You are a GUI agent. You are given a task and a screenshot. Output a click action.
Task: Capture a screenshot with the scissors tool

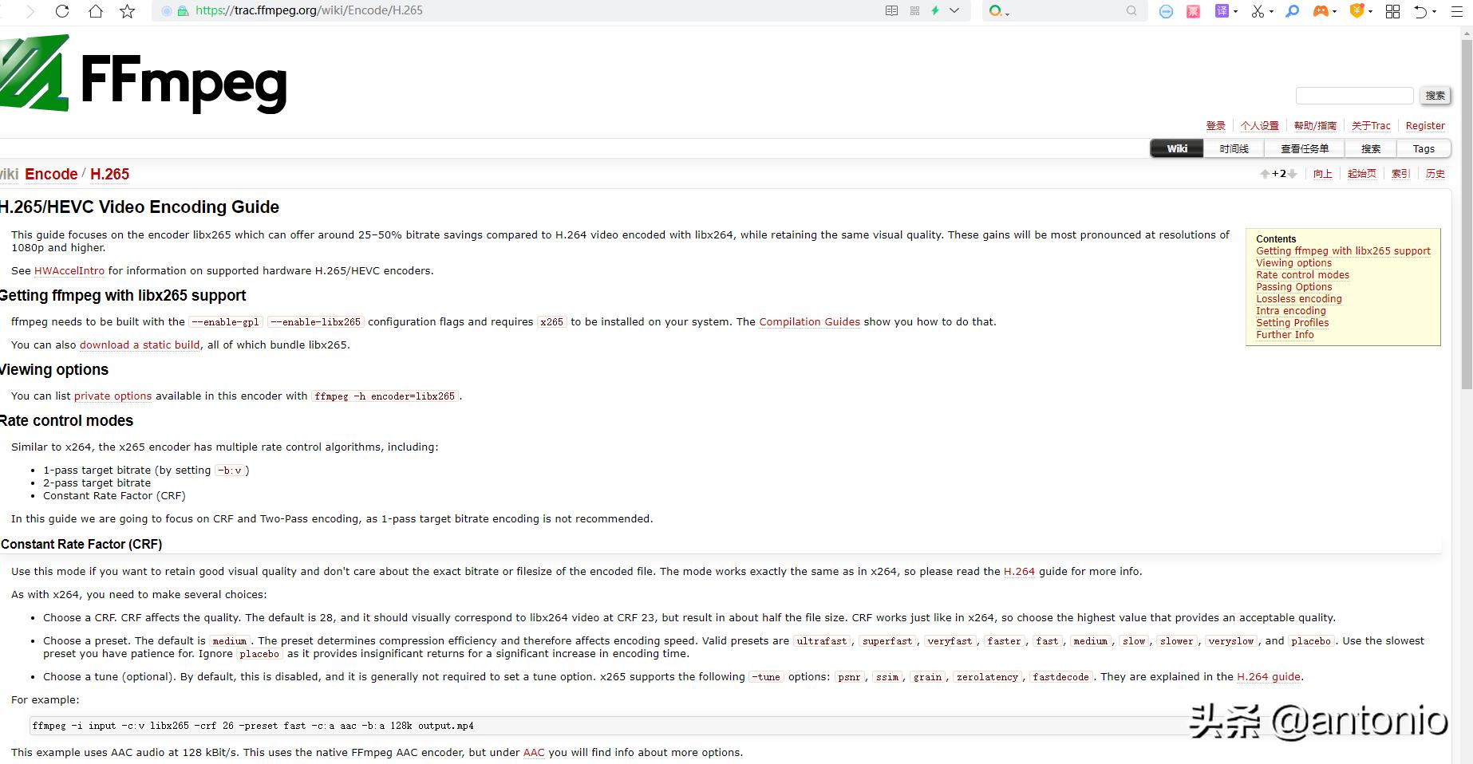pos(1259,11)
